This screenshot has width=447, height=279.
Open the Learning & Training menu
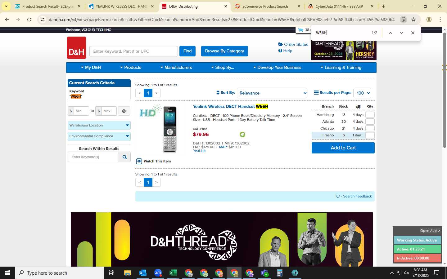341,67
